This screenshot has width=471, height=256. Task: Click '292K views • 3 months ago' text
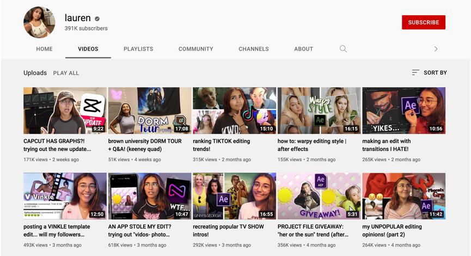coord(222,245)
